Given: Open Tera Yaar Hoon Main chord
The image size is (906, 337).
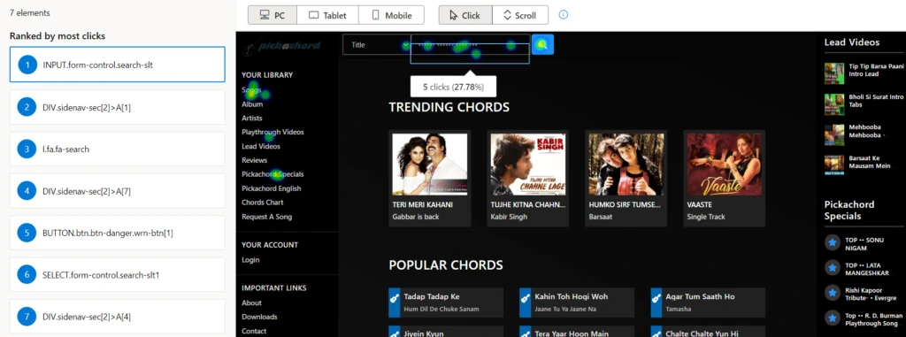Looking at the screenshot, I should (x=571, y=334).
